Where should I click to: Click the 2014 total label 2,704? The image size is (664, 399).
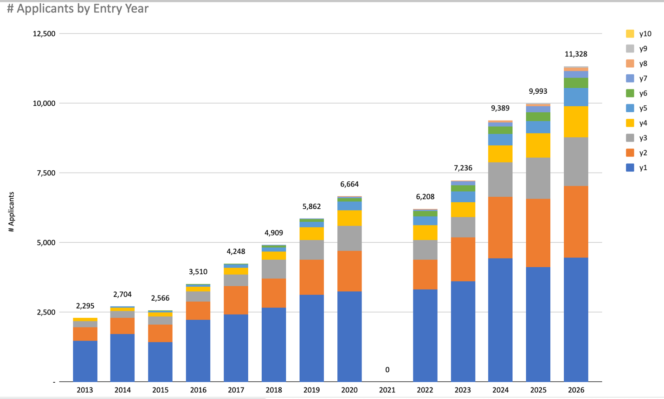[x=122, y=295]
